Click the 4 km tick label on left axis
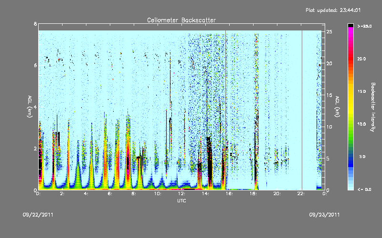 point(35,107)
